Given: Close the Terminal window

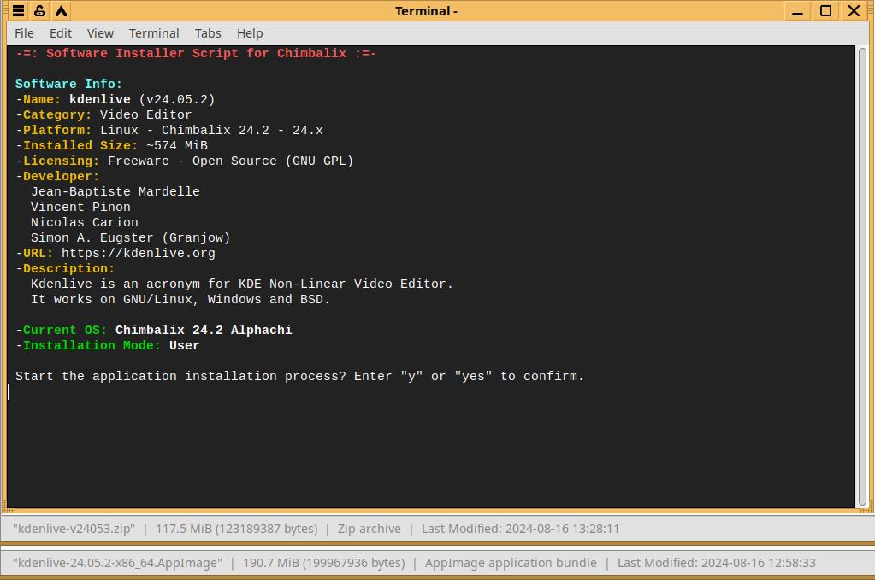Looking at the screenshot, I should tap(854, 10).
